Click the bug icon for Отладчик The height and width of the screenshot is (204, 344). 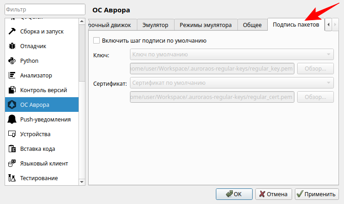coord(12,46)
